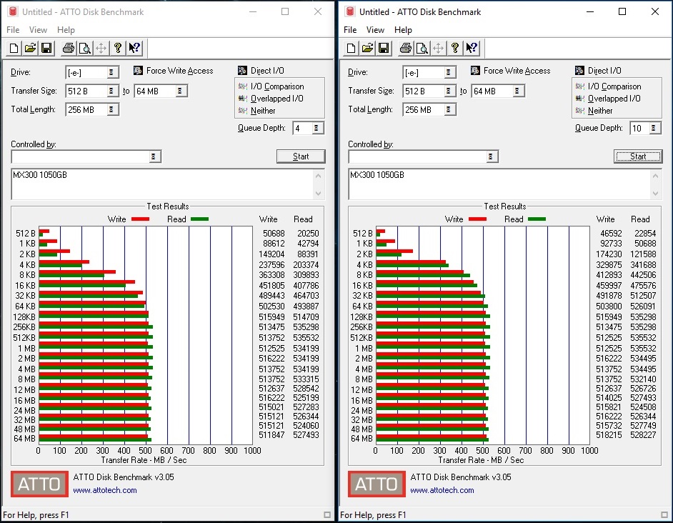Open View menu in right window
Screen dimensions: 673x523
(x=376, y=30)
